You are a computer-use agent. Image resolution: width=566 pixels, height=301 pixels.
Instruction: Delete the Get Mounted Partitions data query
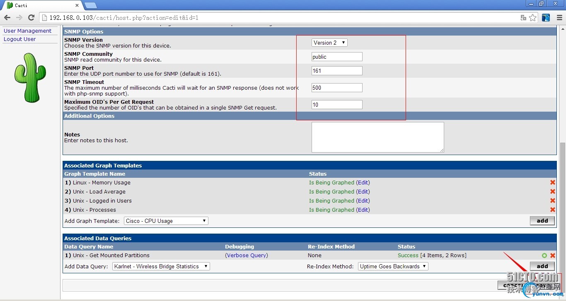[552, 256]
